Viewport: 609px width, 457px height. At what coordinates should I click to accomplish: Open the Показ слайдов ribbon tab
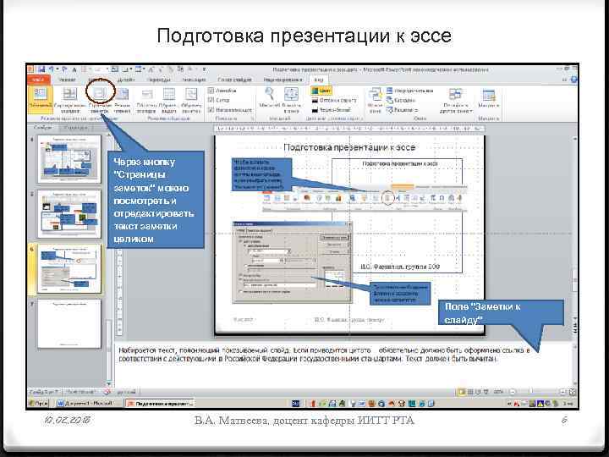coord(234,80)
